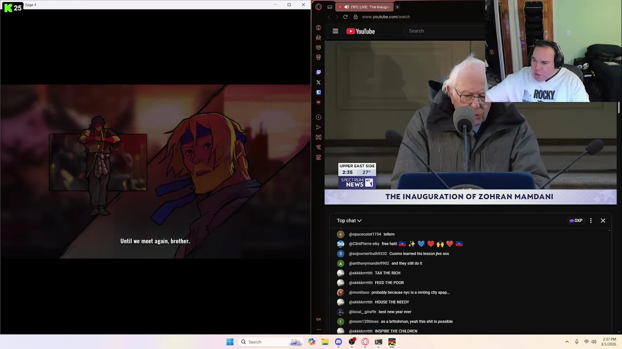Open the three-dot sidebar setup at the sidebar bottom

click(318, 329)
